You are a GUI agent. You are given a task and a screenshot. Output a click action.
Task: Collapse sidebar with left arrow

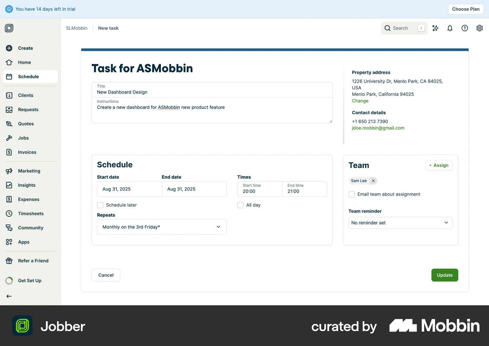9,296
